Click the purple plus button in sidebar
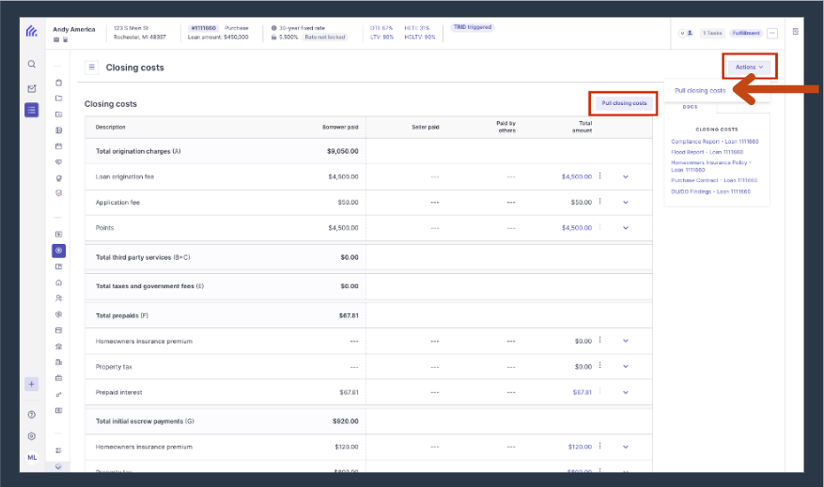 pos(32,384)
